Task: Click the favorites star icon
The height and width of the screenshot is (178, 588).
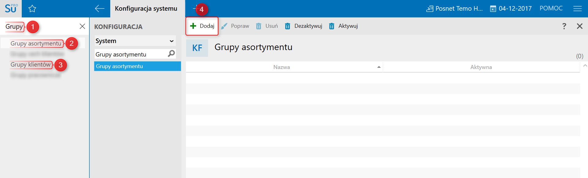Action: (32, 9)
